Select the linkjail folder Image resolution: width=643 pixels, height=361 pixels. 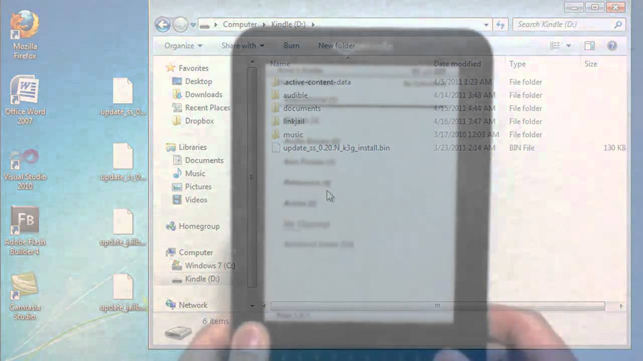[294, 121]
